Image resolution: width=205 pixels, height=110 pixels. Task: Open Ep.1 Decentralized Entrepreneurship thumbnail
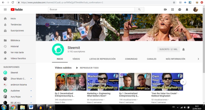point(135,82)
